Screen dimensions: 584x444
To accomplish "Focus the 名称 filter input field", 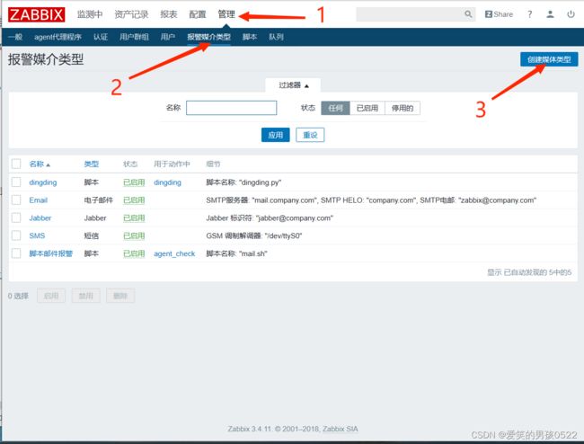I will point(231,108).
